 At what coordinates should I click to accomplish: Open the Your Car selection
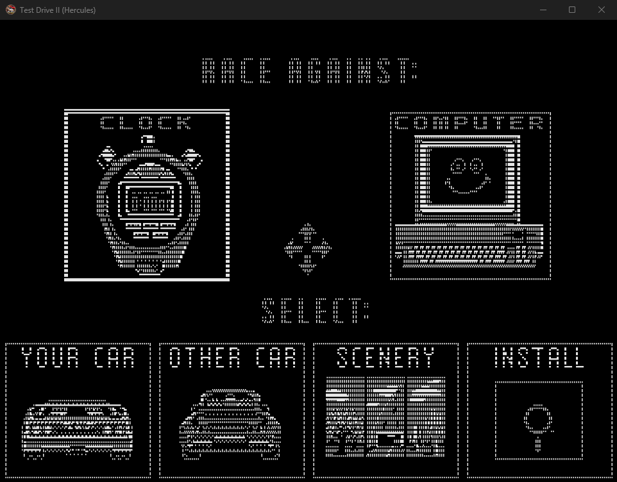tap(78, 410)
